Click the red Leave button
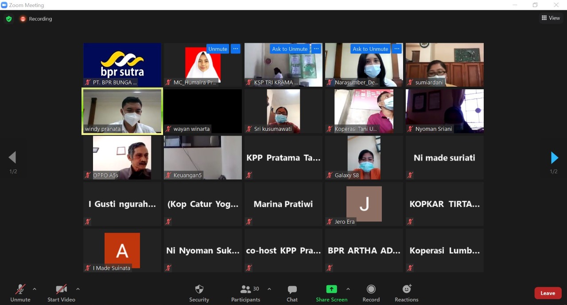This screenshot has width=567, height=305. [548, 293]
